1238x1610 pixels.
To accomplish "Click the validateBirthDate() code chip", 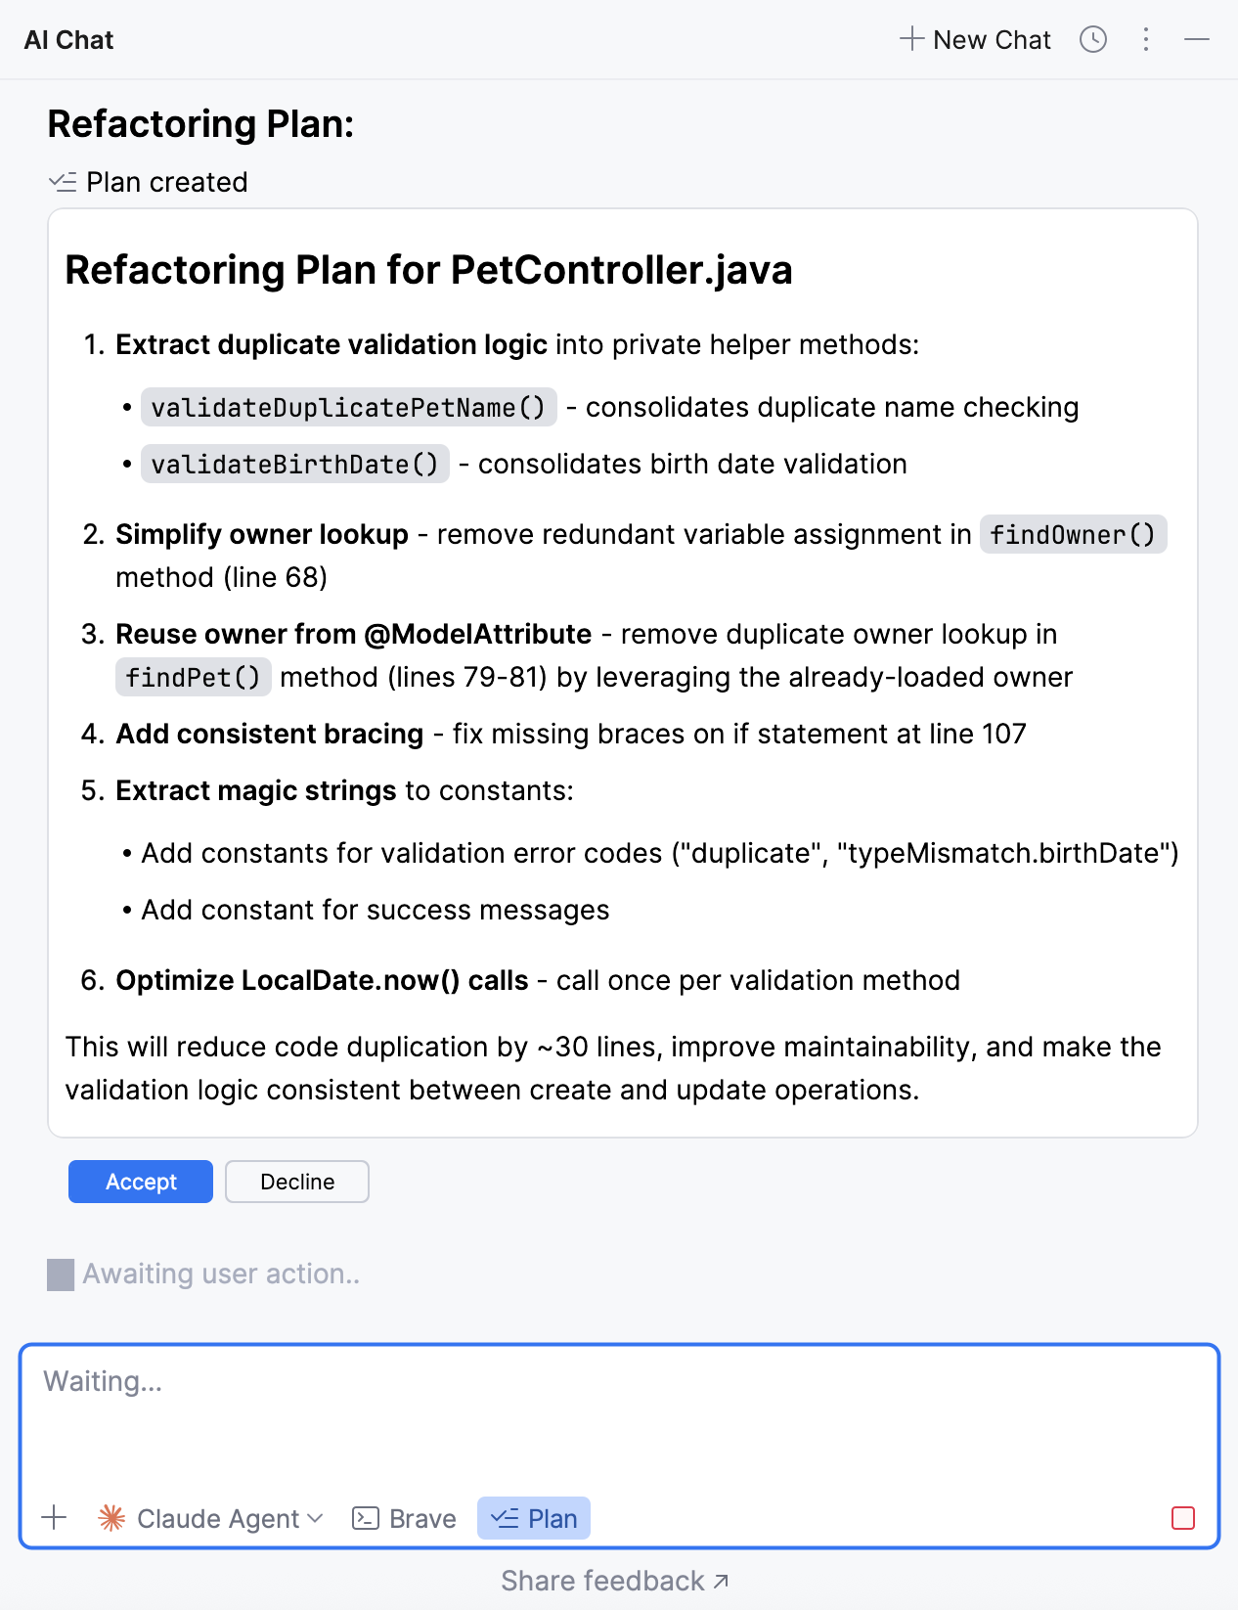I will [295, 464].
